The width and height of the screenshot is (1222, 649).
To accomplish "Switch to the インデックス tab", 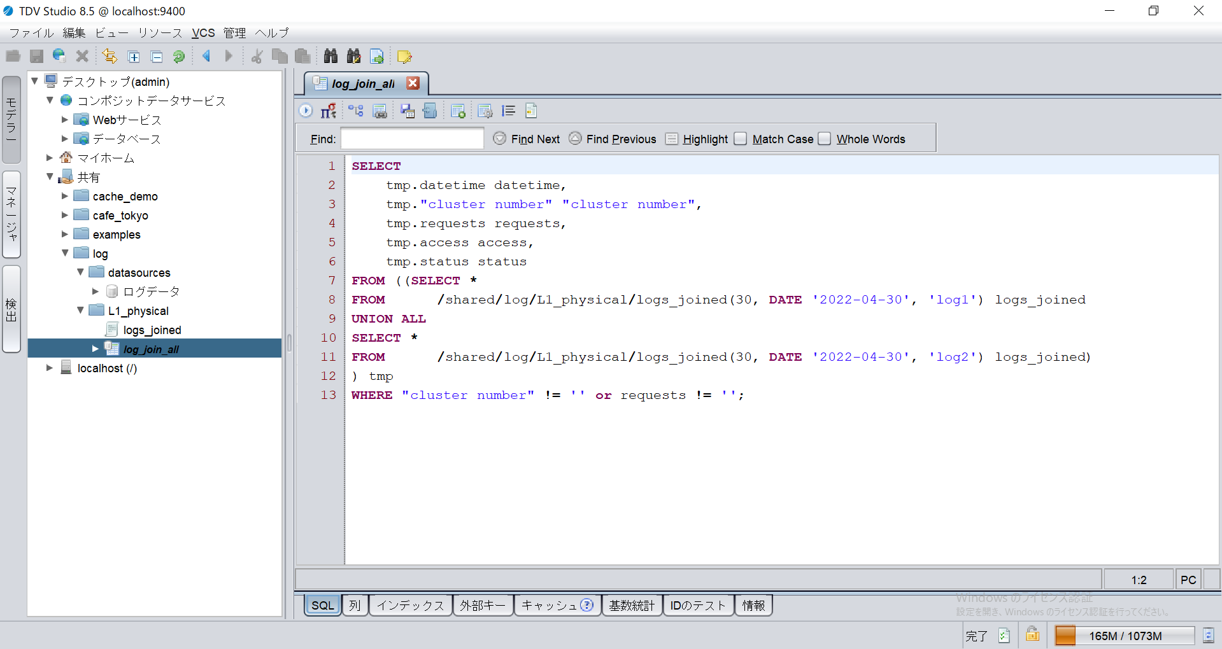I will point(410,605).
